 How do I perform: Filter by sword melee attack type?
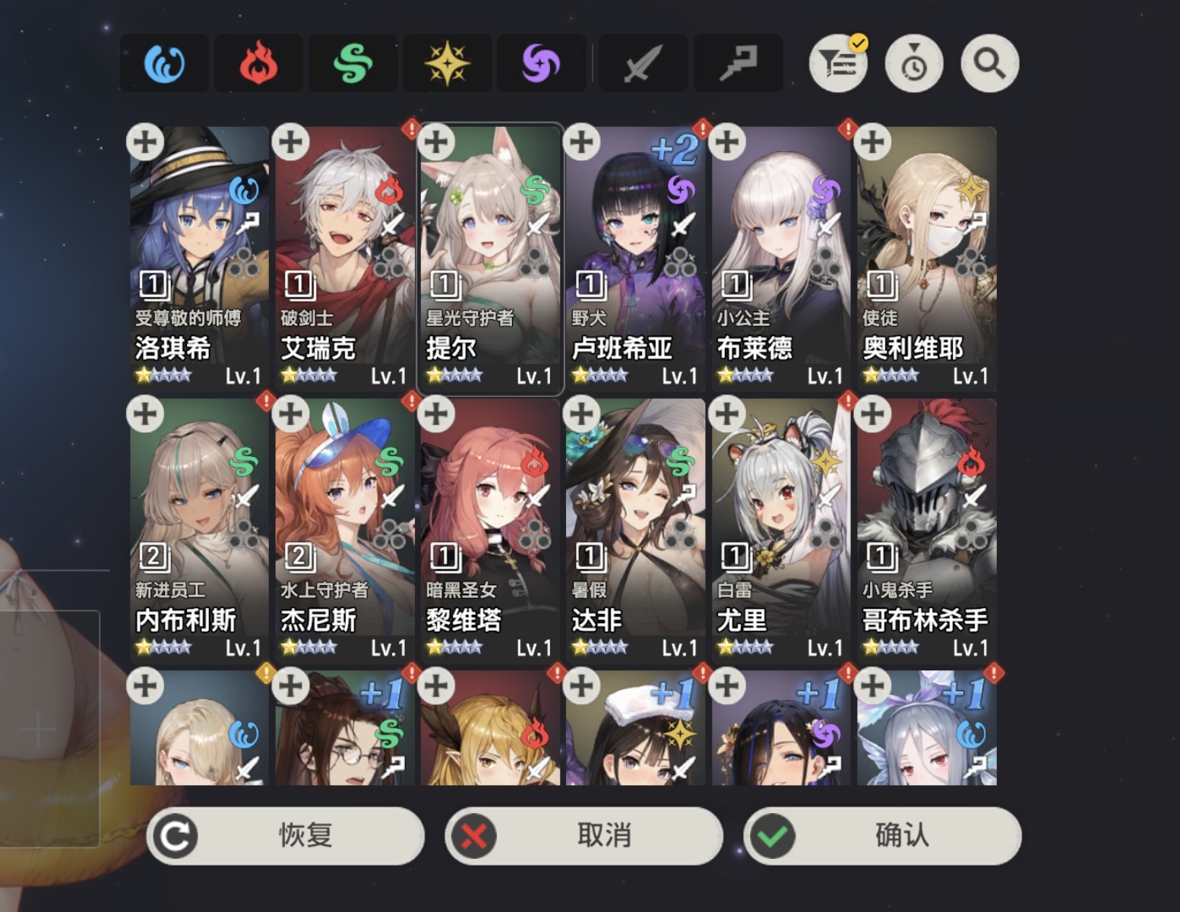644,63
